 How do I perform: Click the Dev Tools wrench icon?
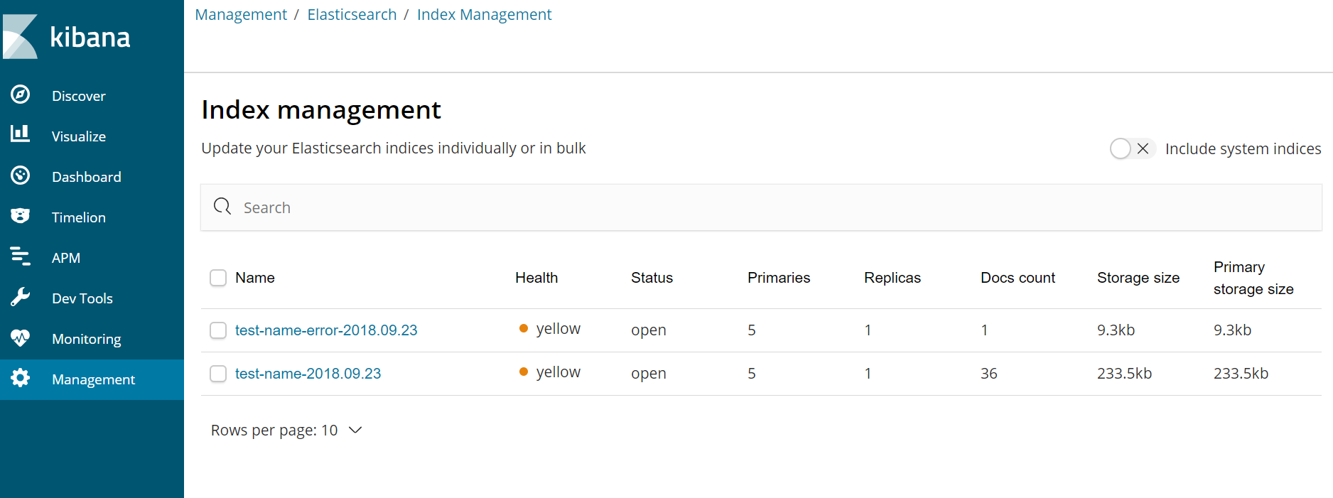tap(21, 297)
